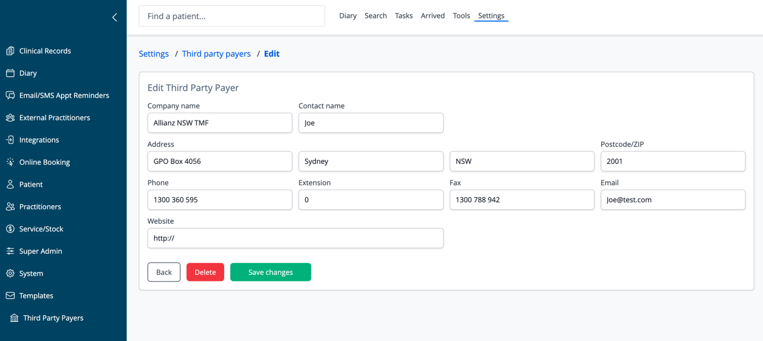Click the Website field with http://

(x=295, y=238)
